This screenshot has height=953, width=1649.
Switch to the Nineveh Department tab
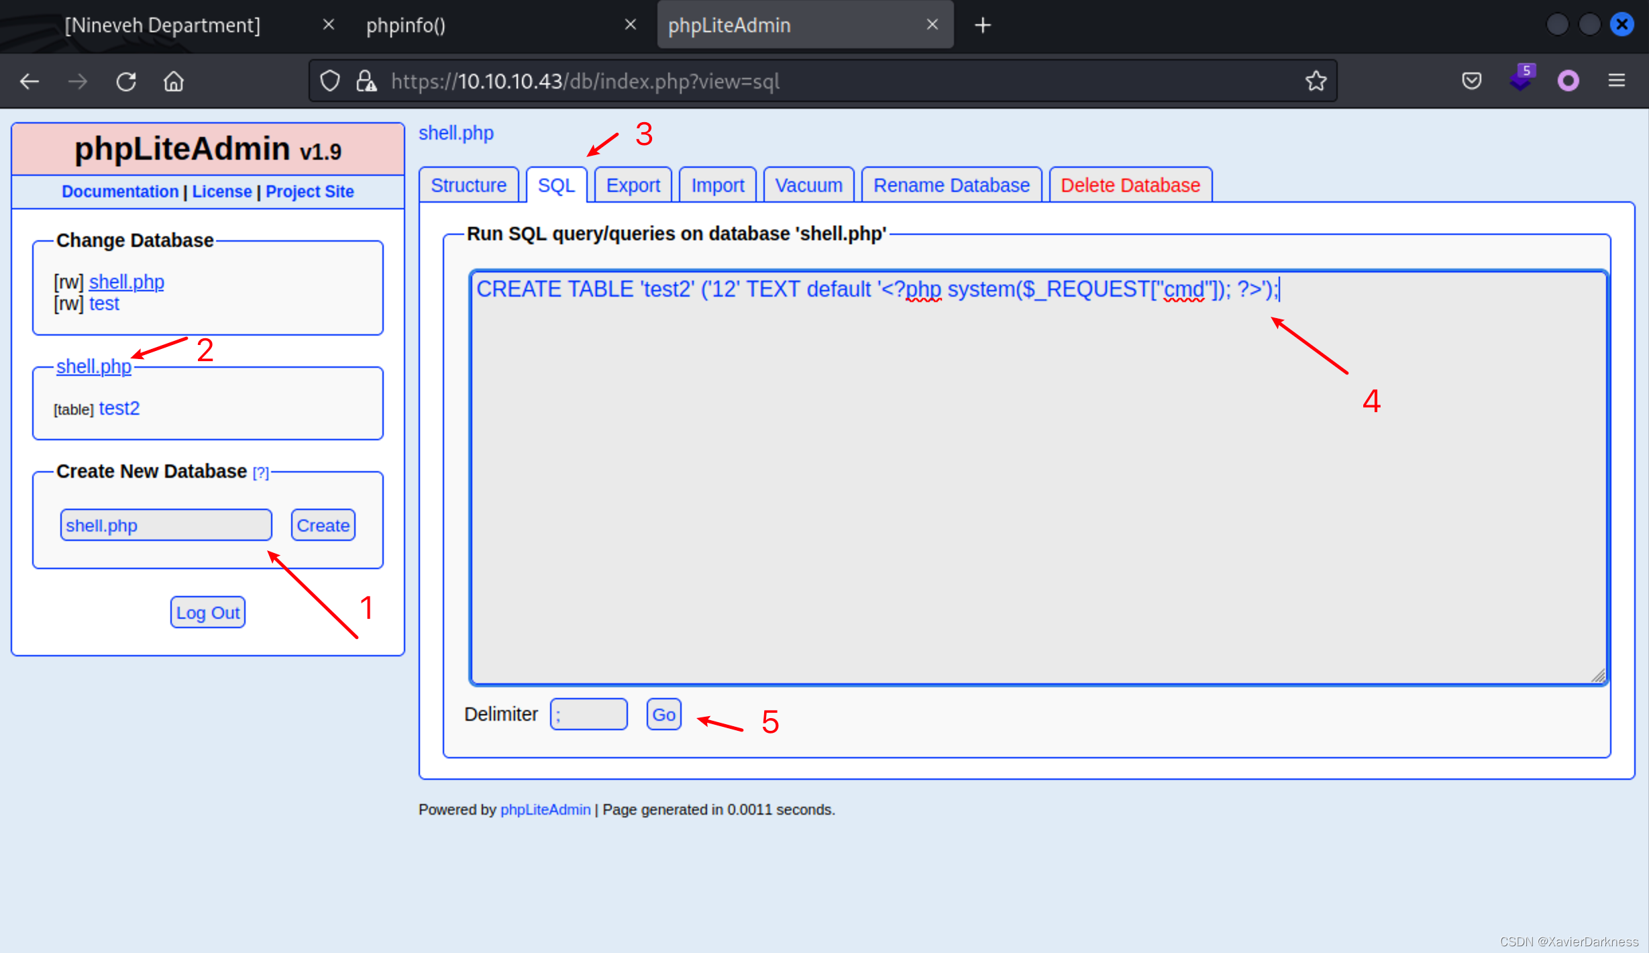point(162,26)
